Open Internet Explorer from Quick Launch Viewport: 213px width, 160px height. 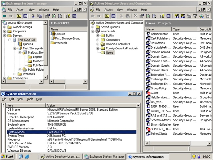click(27, 156)
